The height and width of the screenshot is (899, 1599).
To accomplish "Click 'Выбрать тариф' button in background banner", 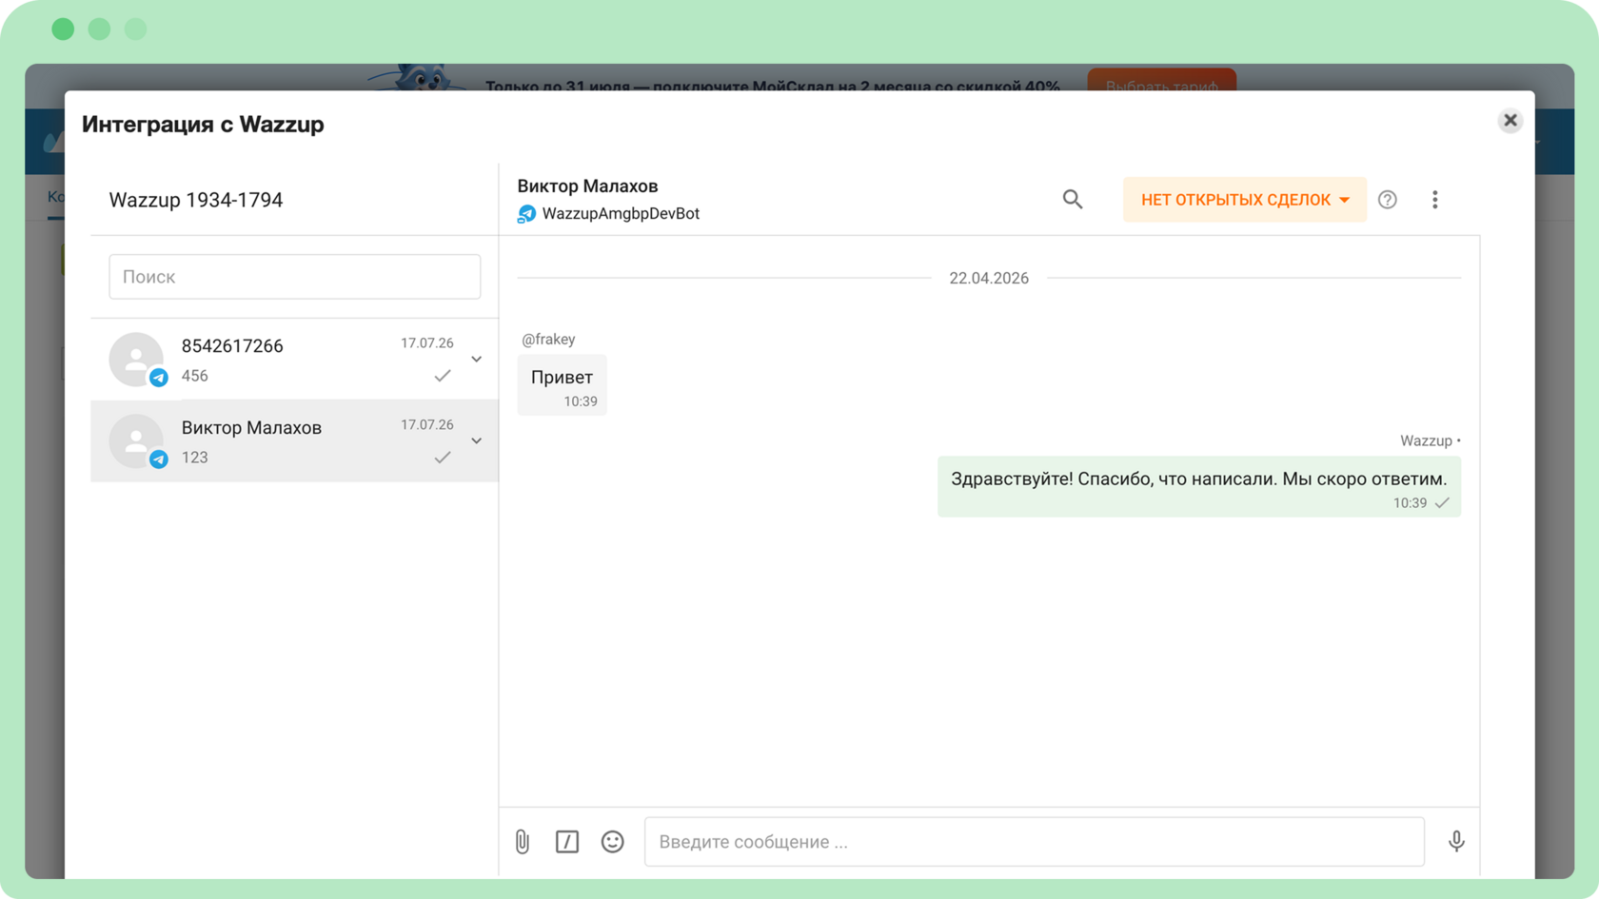I will click(1162, 80).
